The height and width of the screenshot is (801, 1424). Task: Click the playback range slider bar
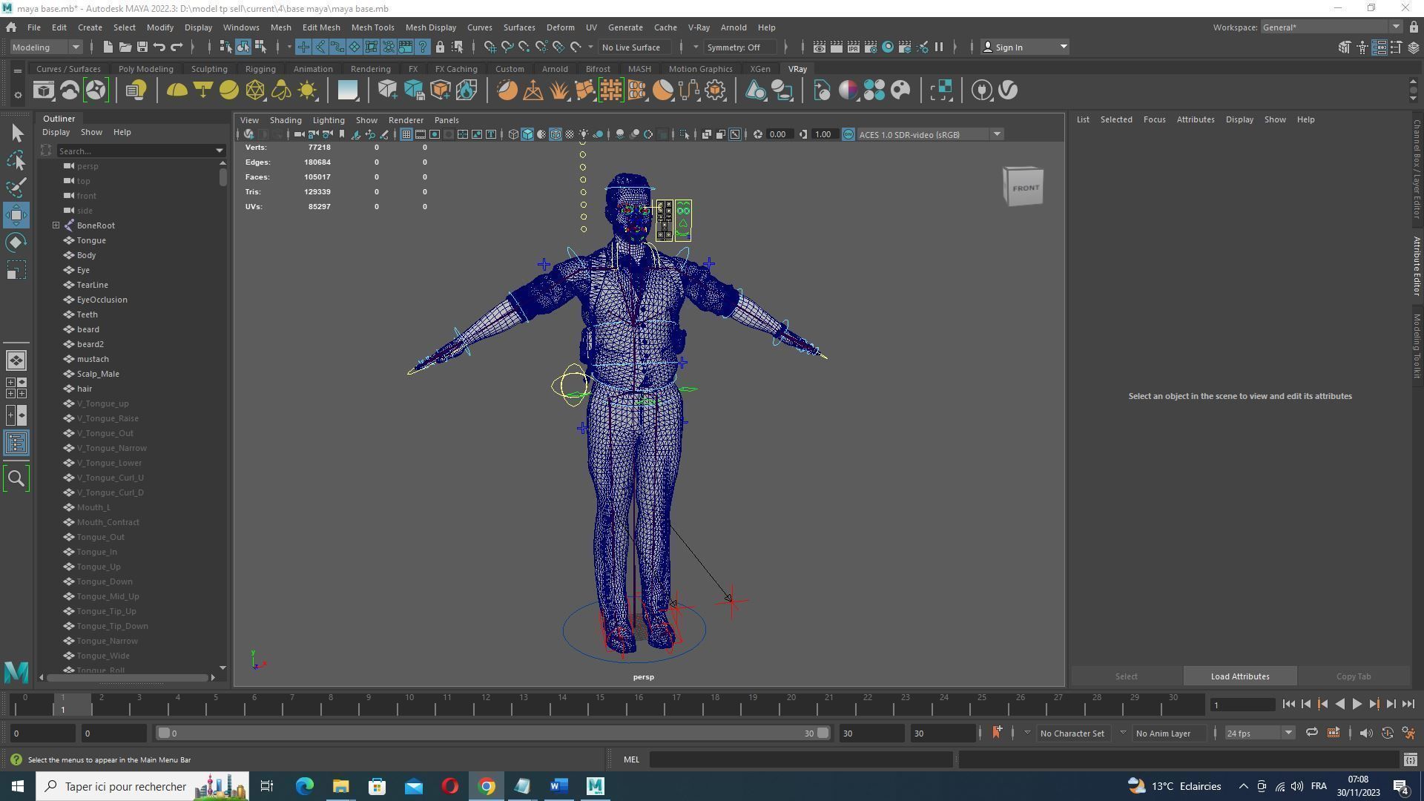point(489,734)
